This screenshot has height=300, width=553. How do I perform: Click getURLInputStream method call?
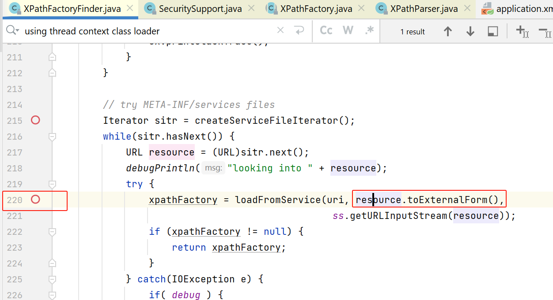(399, 216)
